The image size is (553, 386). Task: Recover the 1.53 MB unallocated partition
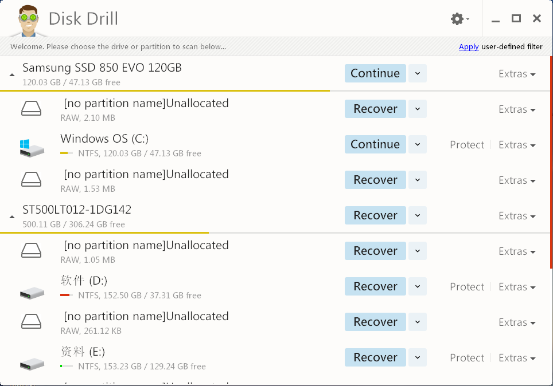pyautogui.click(x=375, y=180)
